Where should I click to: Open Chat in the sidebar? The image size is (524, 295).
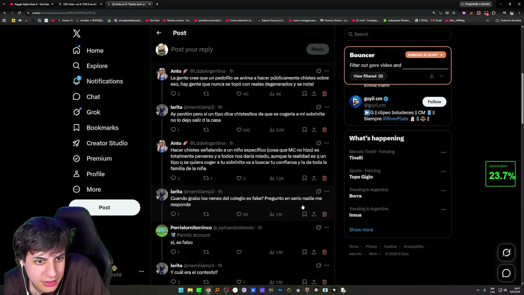(86, 97)
